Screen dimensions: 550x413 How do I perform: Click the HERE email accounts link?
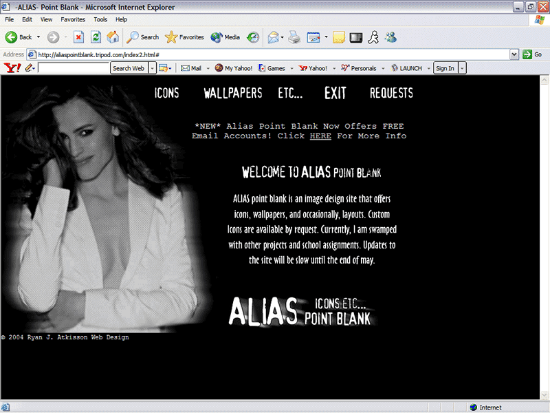click(x=320, y=136)
